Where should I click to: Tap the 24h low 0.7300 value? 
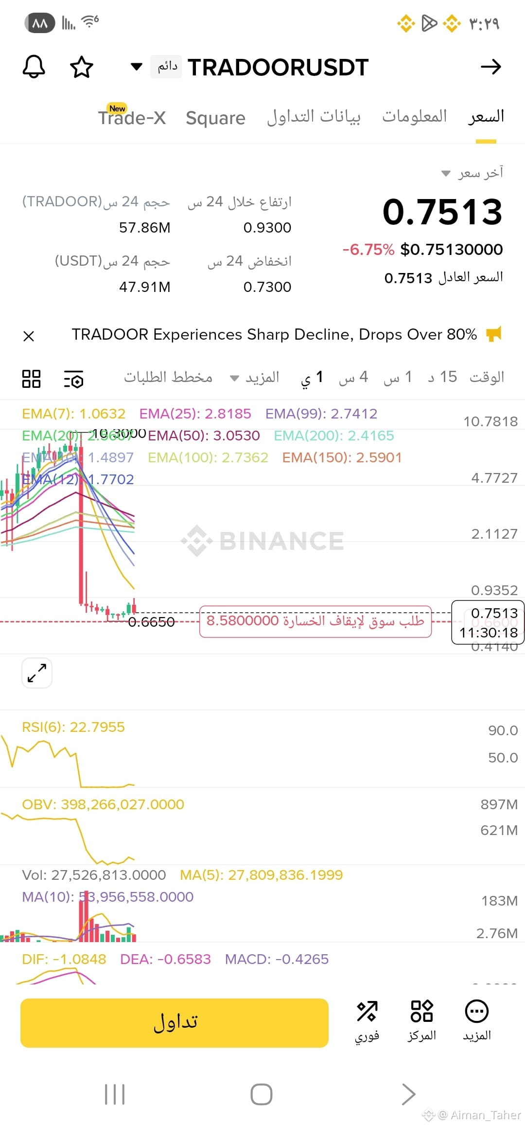coord(267,287)
